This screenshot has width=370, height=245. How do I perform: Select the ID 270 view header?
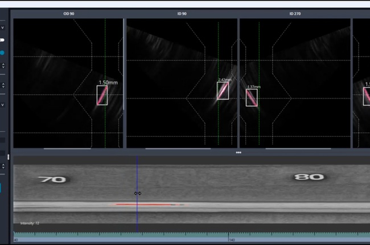tap(294, 13)
